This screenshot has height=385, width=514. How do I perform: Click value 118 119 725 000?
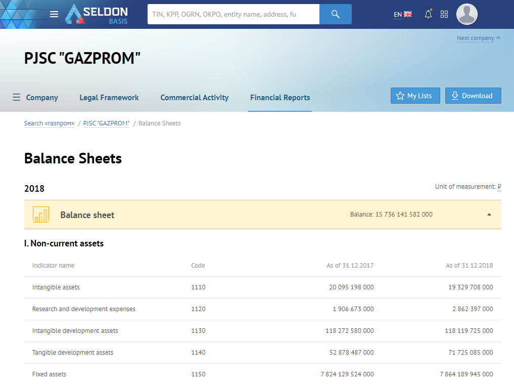tap(469, 330)
